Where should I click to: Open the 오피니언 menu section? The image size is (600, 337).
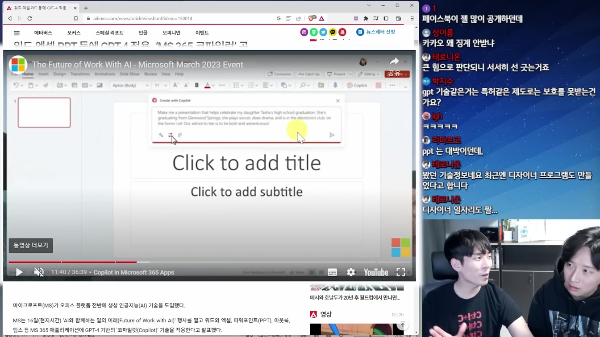[171, 33]
